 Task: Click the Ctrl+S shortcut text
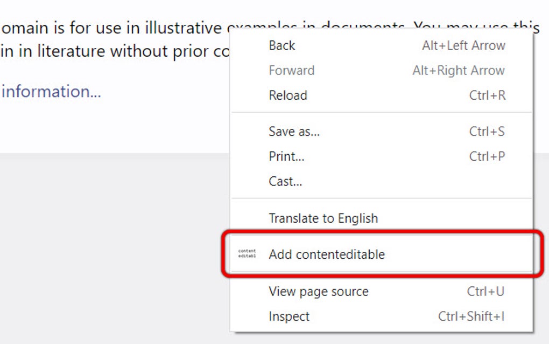(487, 131)
